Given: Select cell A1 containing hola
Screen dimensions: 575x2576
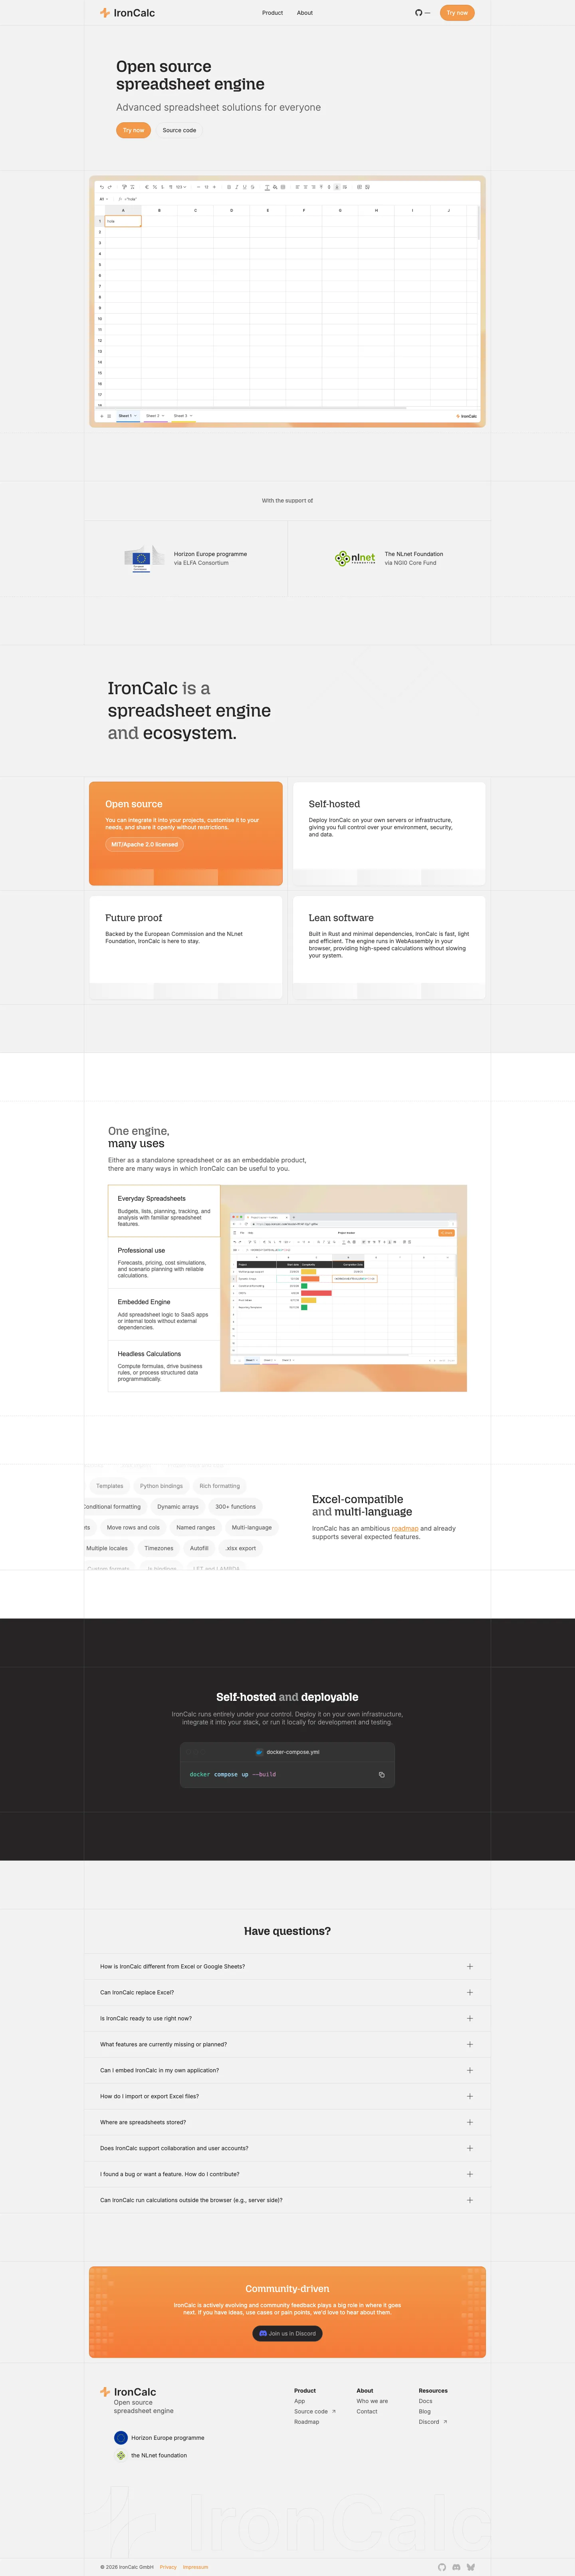Looking at the screenshot, I should (x=123, y=221).
